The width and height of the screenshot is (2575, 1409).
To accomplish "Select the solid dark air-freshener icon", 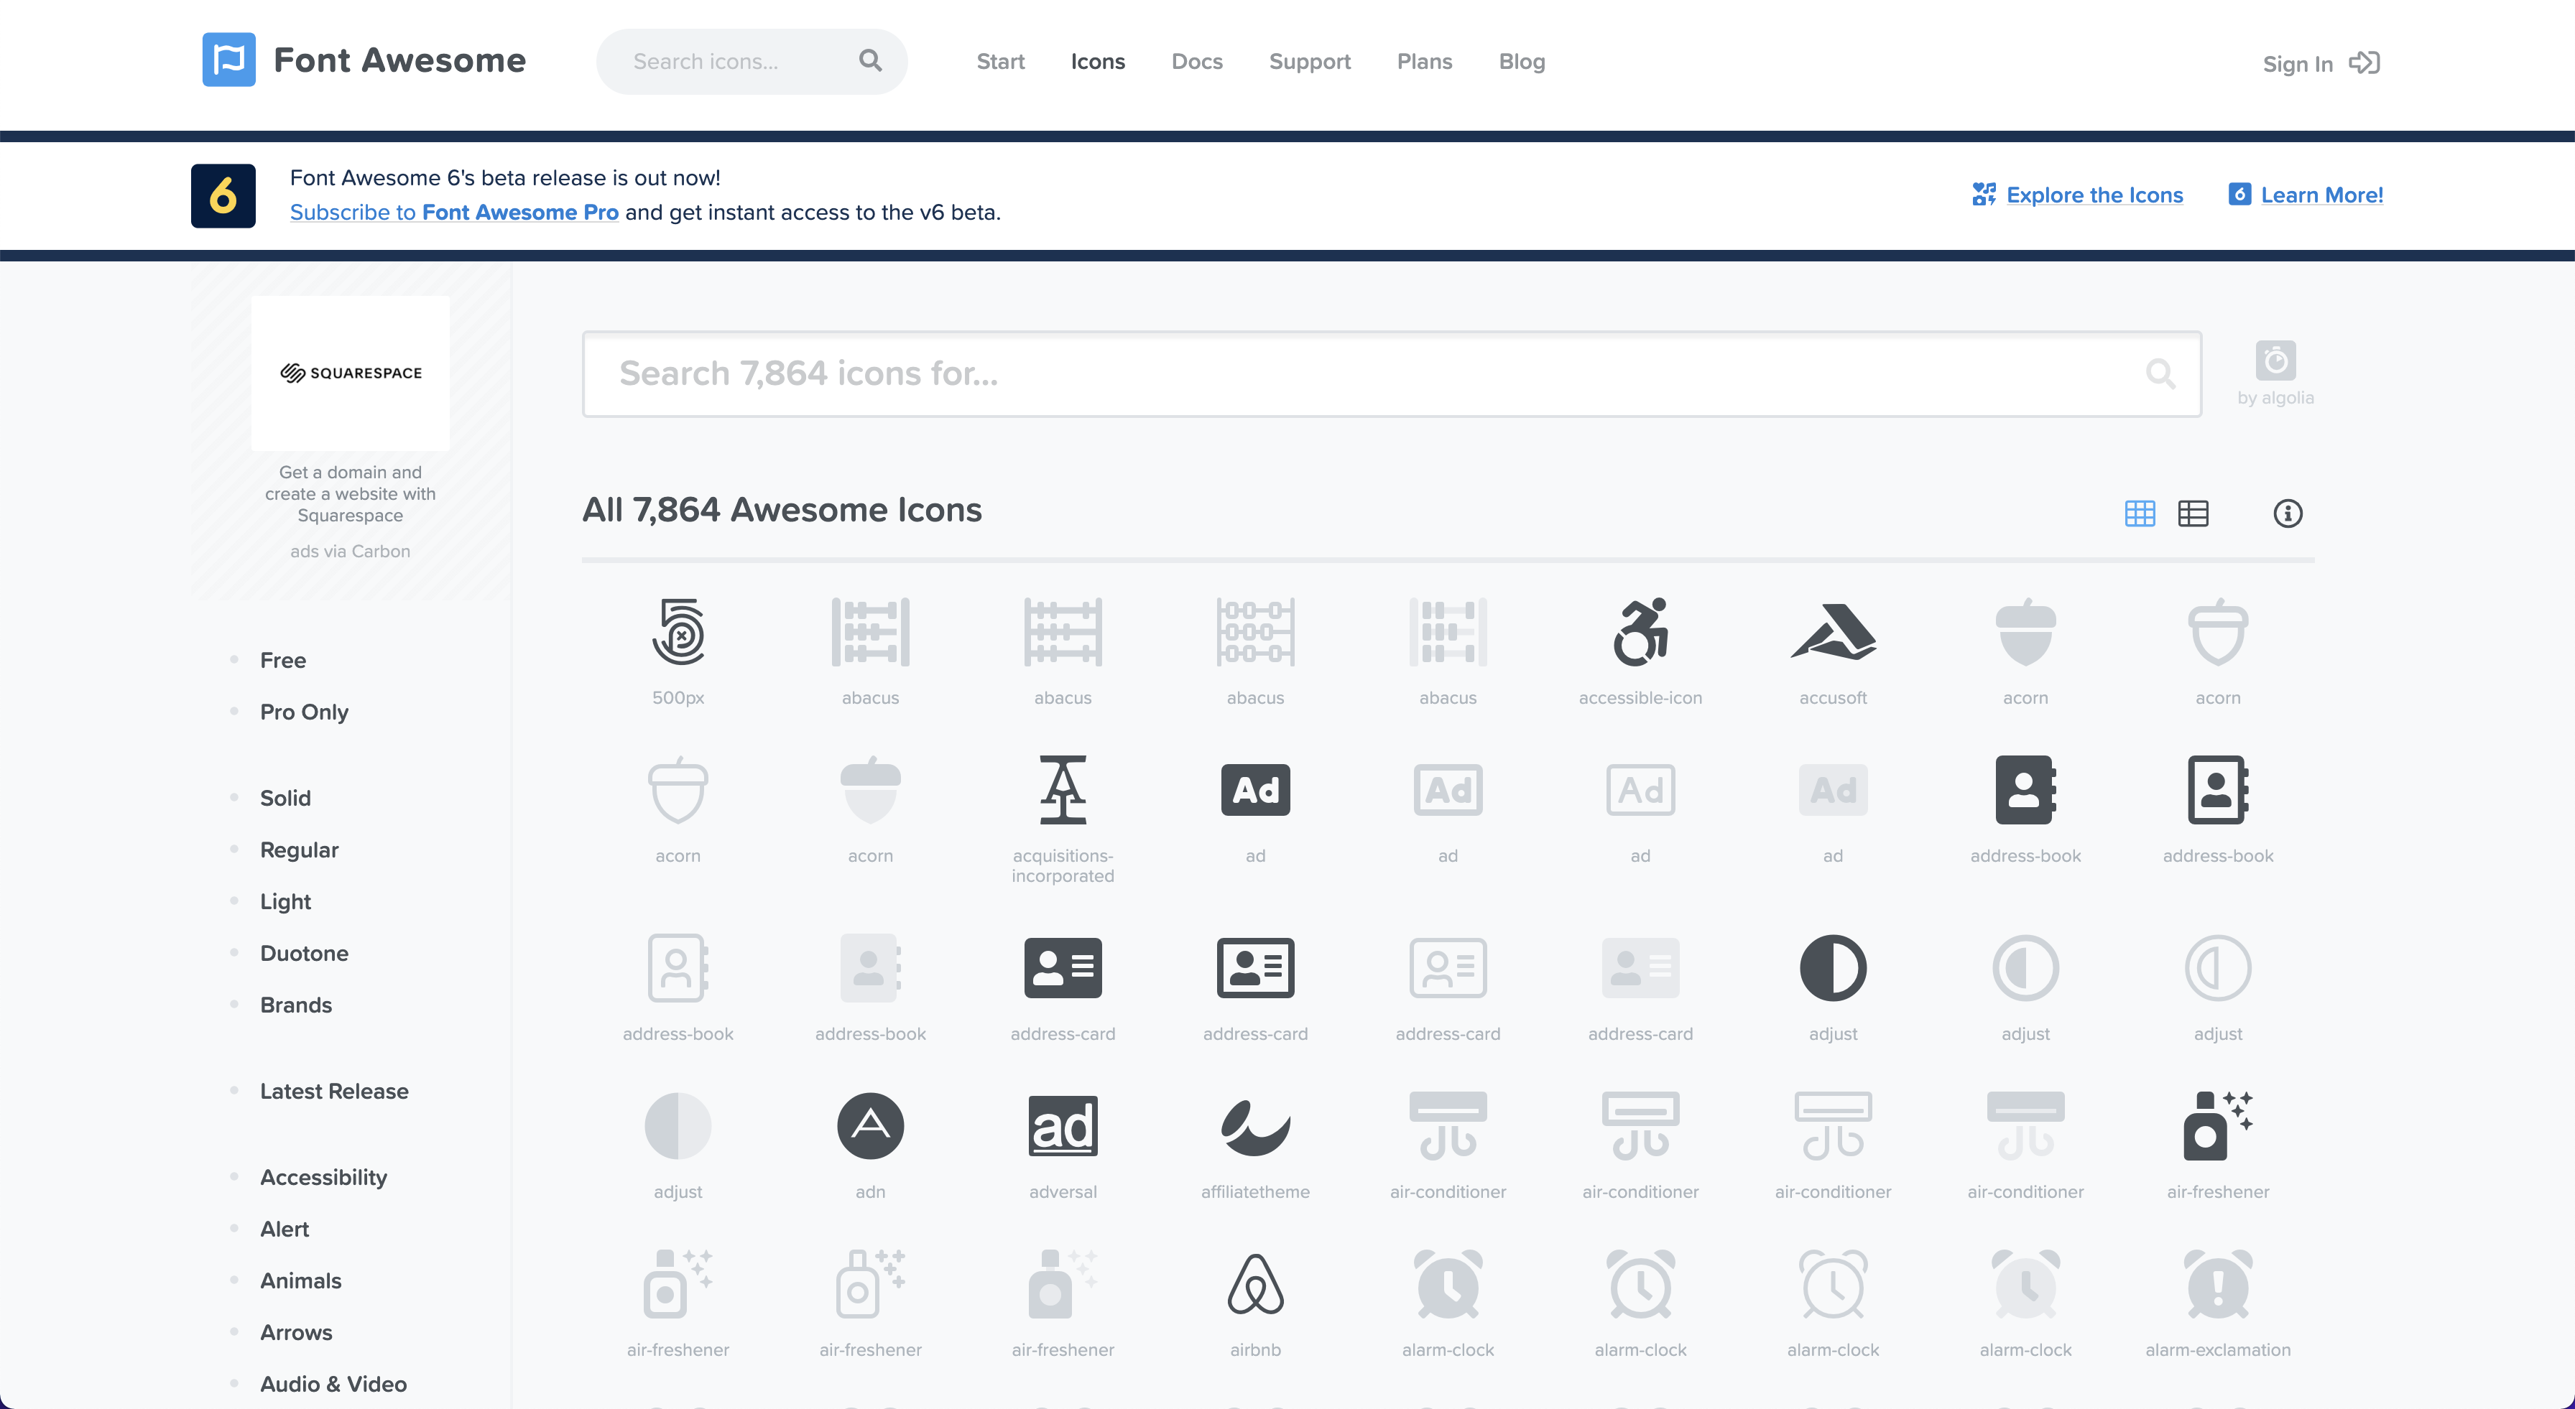I will point(2218,1126).
